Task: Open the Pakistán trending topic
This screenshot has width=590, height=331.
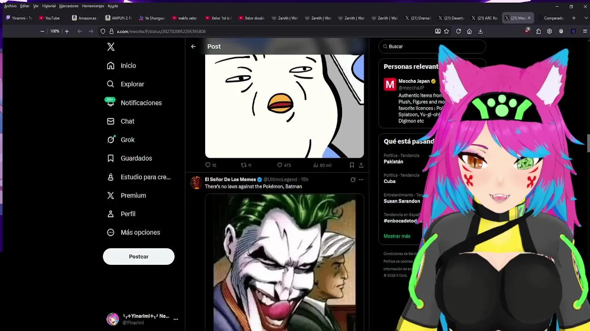Action: point(393,162)
